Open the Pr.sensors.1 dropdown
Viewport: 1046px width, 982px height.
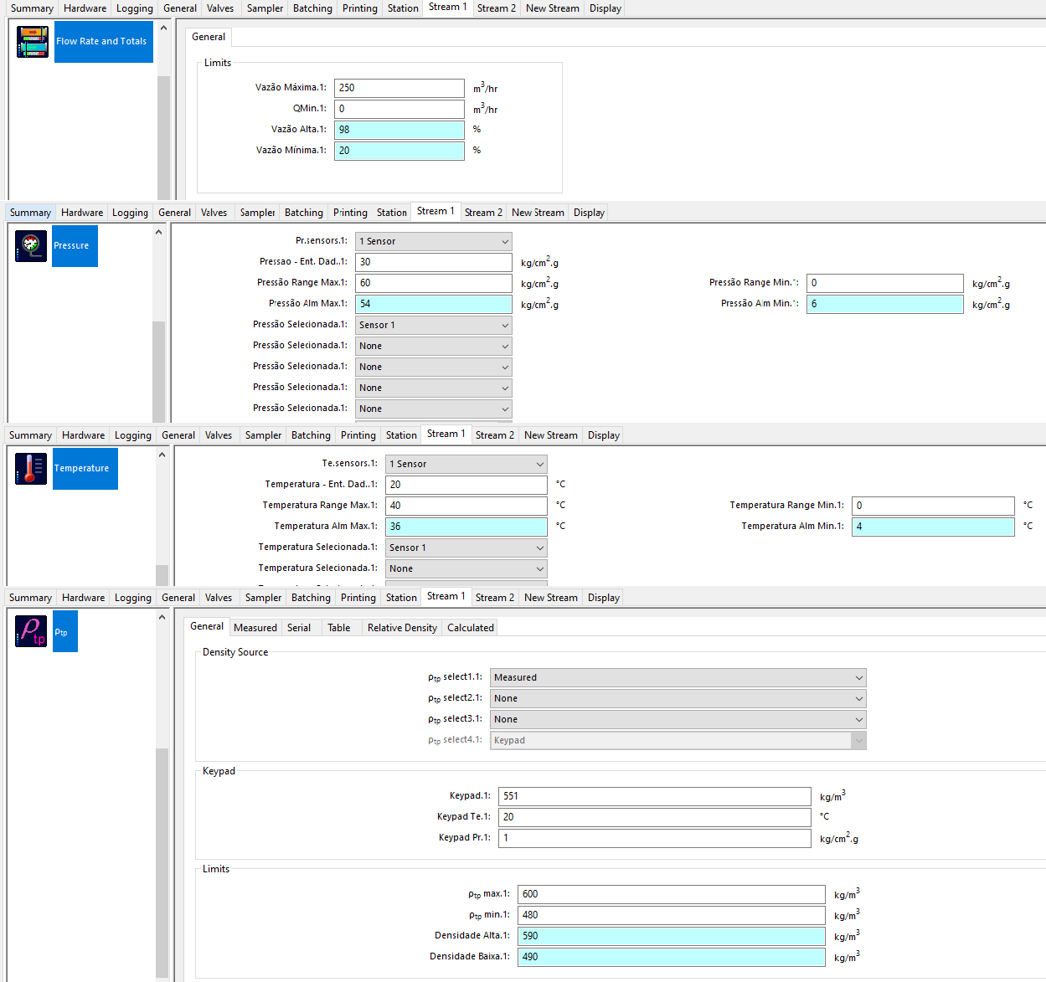tap(434, 241)
